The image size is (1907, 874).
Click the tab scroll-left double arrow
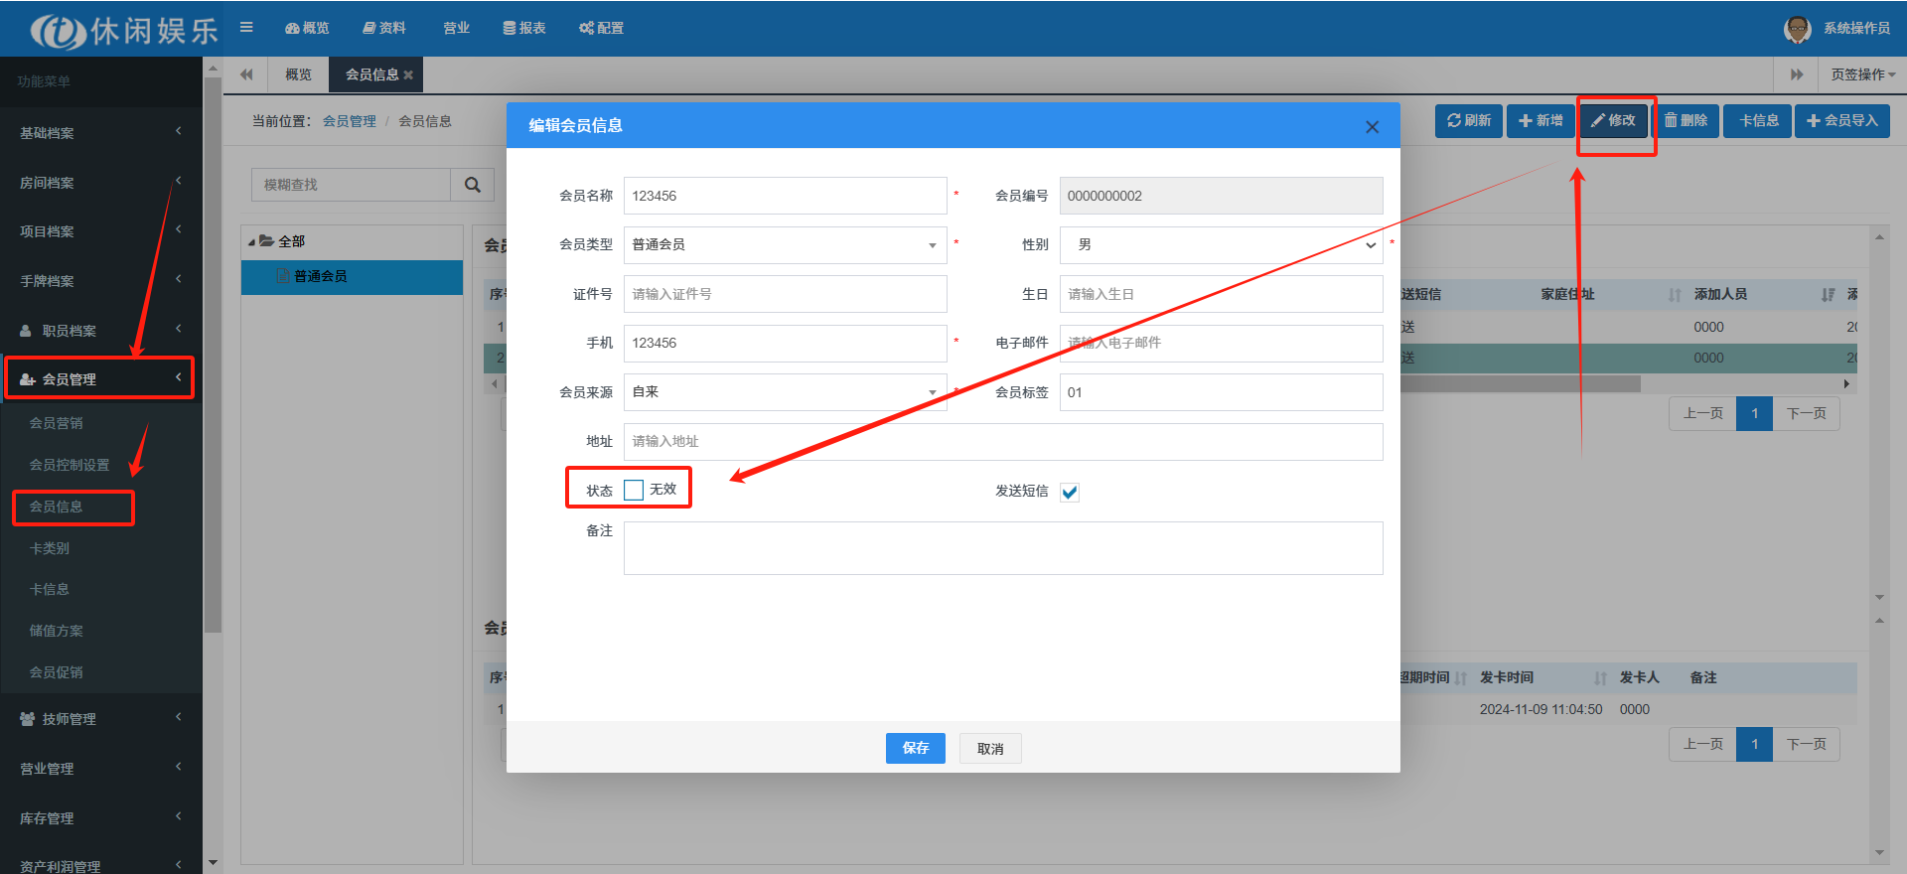pos(246,74)
